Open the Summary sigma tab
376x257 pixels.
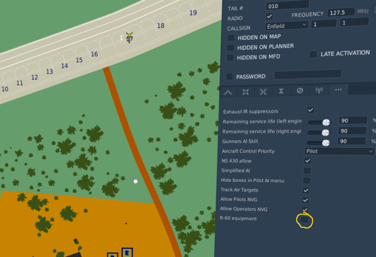pos(281,91)
